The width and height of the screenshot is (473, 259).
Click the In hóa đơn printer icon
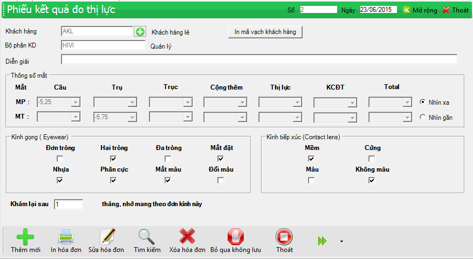click(65, 237)
